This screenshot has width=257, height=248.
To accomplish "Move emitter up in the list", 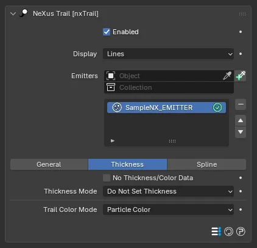I will (x=241, y=120).
